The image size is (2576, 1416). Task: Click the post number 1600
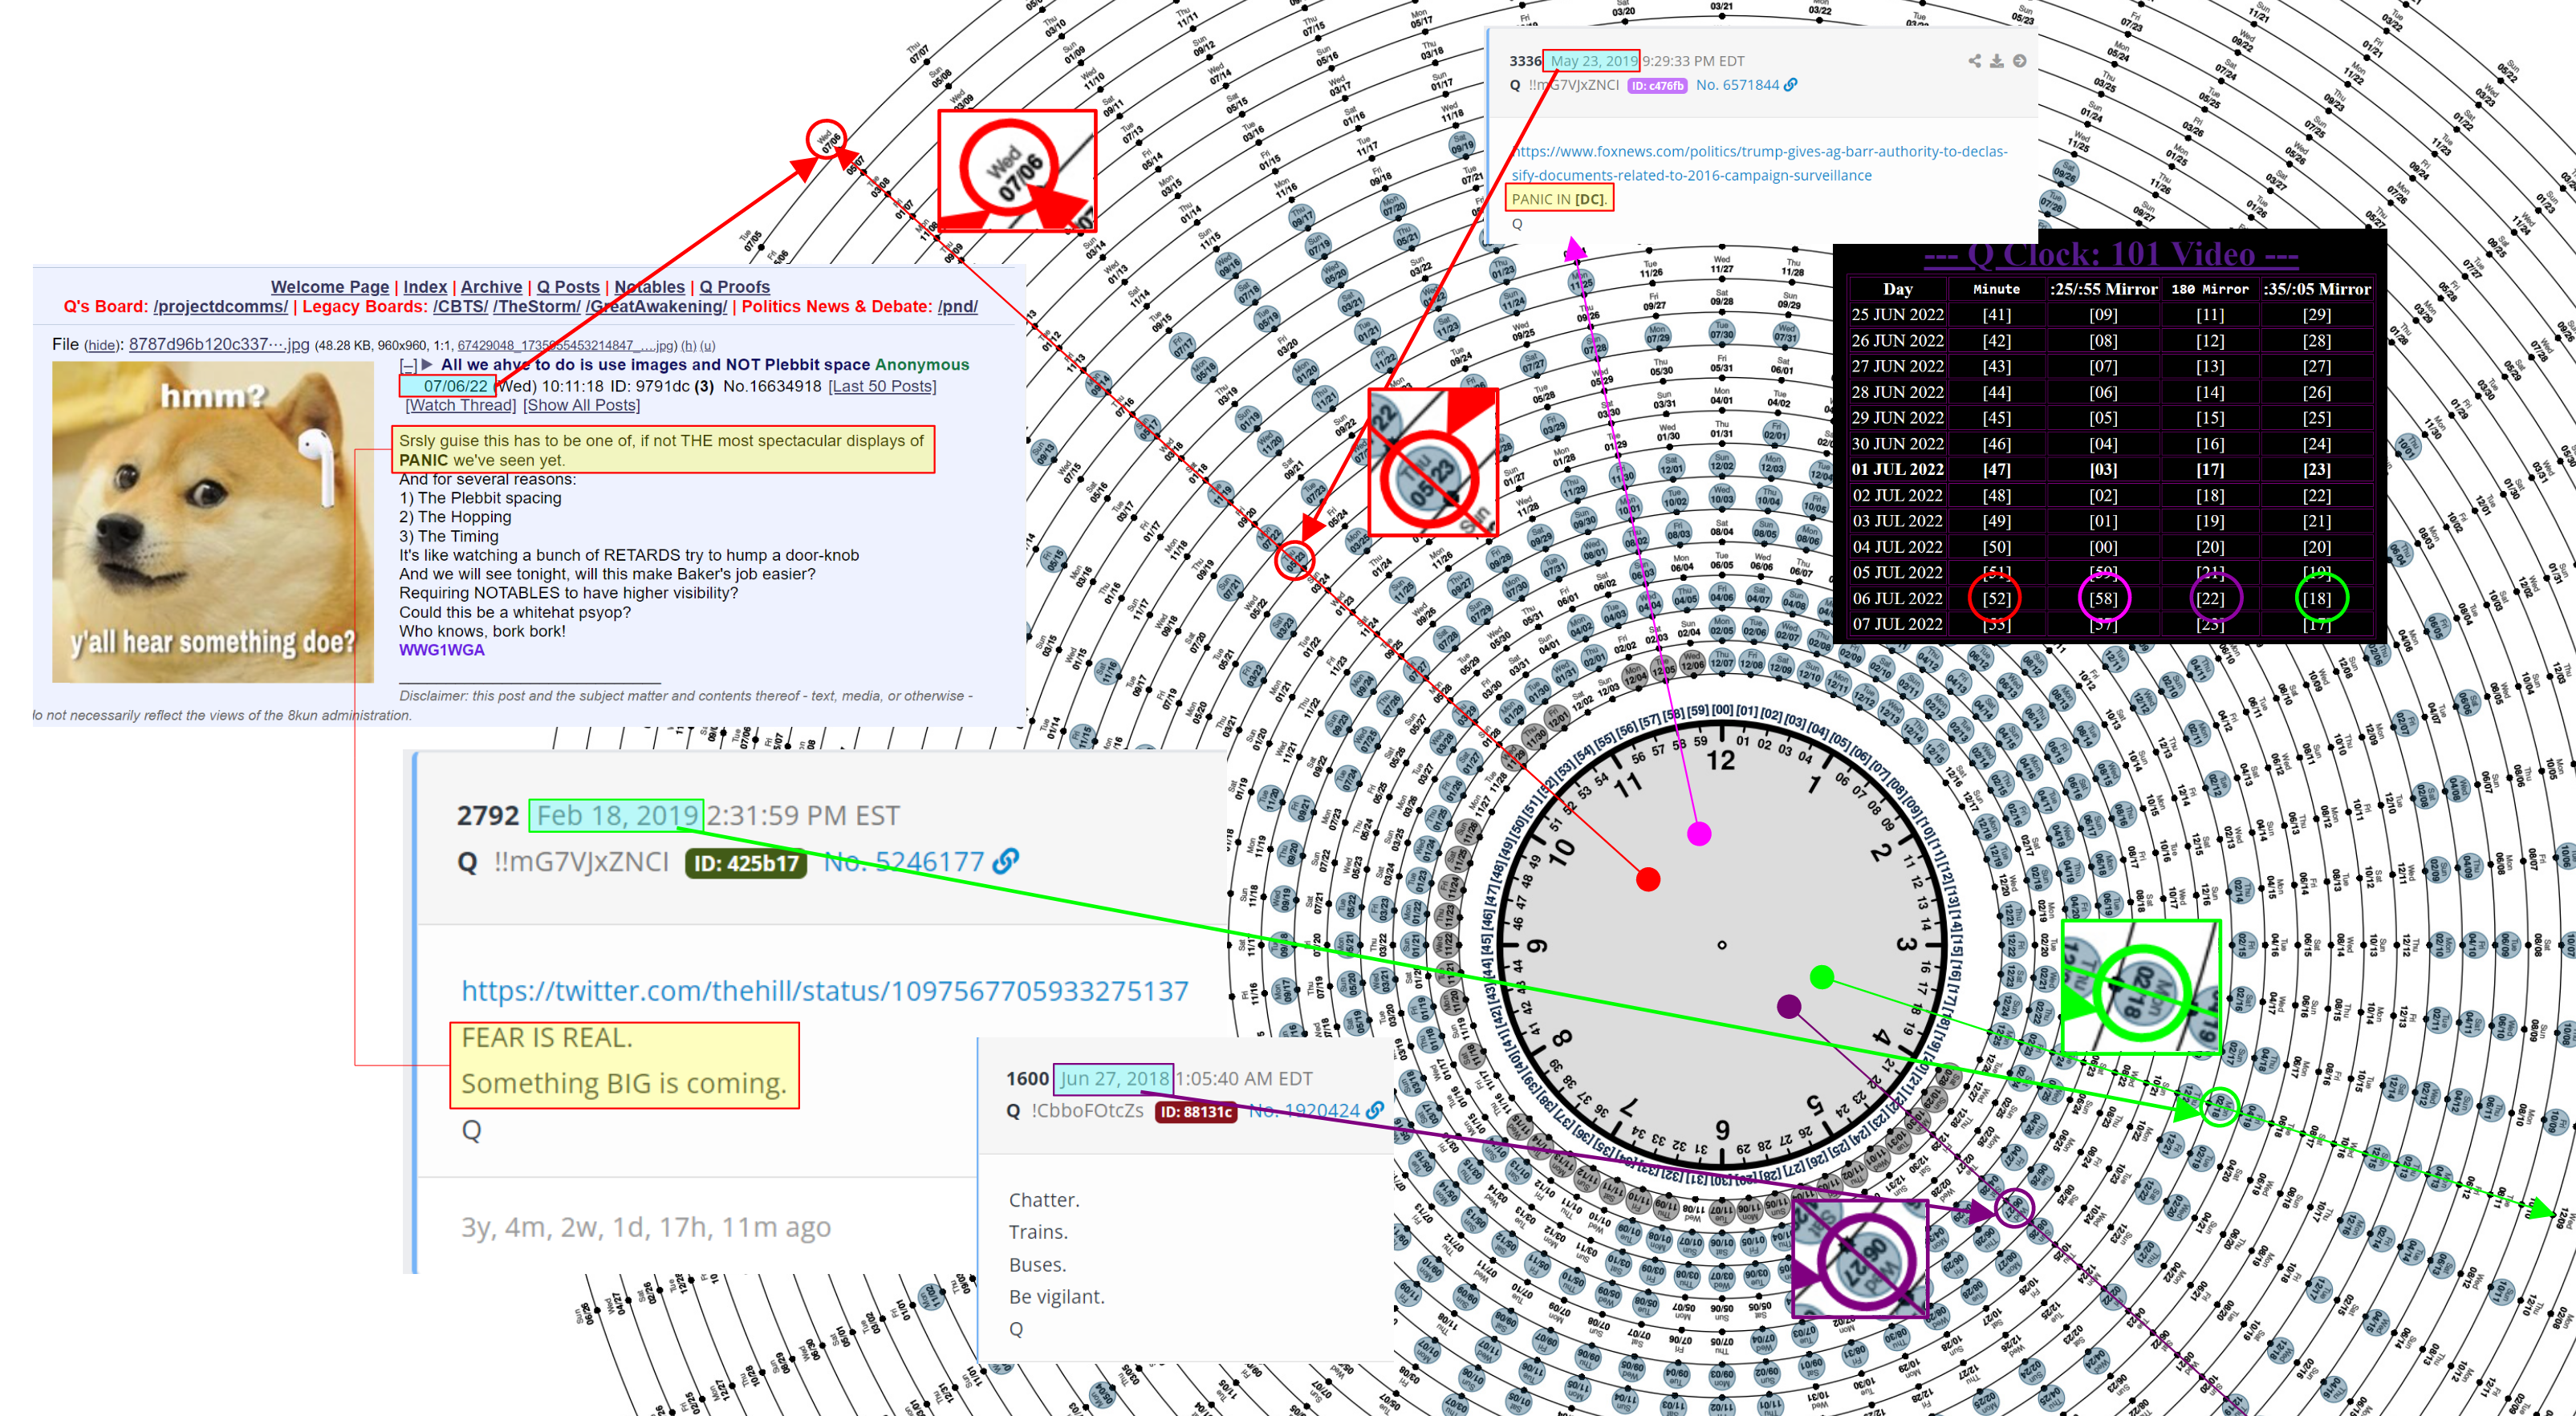[1027, 1078]
